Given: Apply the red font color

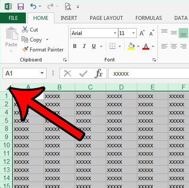Looking at the screenshot, I should coord(146,46).
